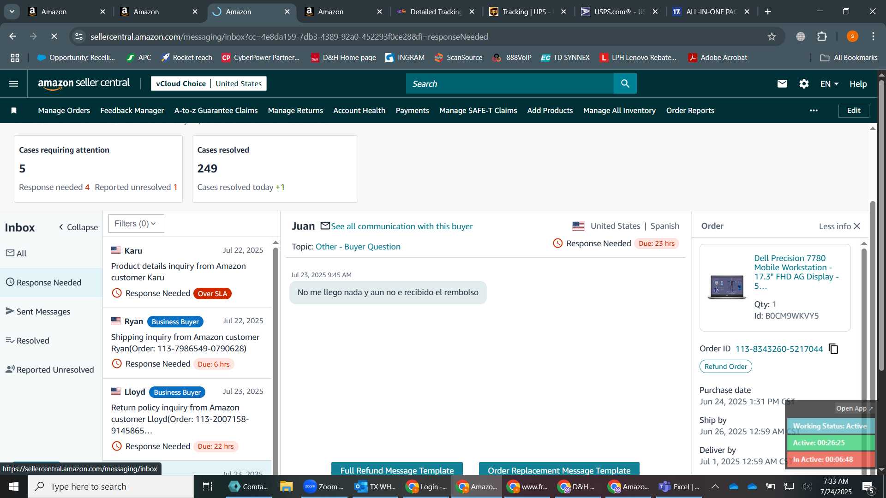Click Order Replacement Message Template button
This screenshot has height=498, width=886.
[559, 469]
